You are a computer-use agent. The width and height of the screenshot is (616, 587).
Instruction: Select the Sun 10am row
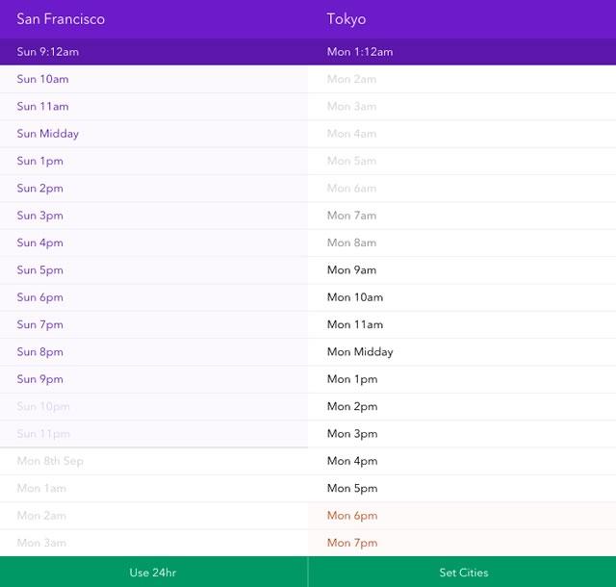pyautogui.click(x=154, y=79)
